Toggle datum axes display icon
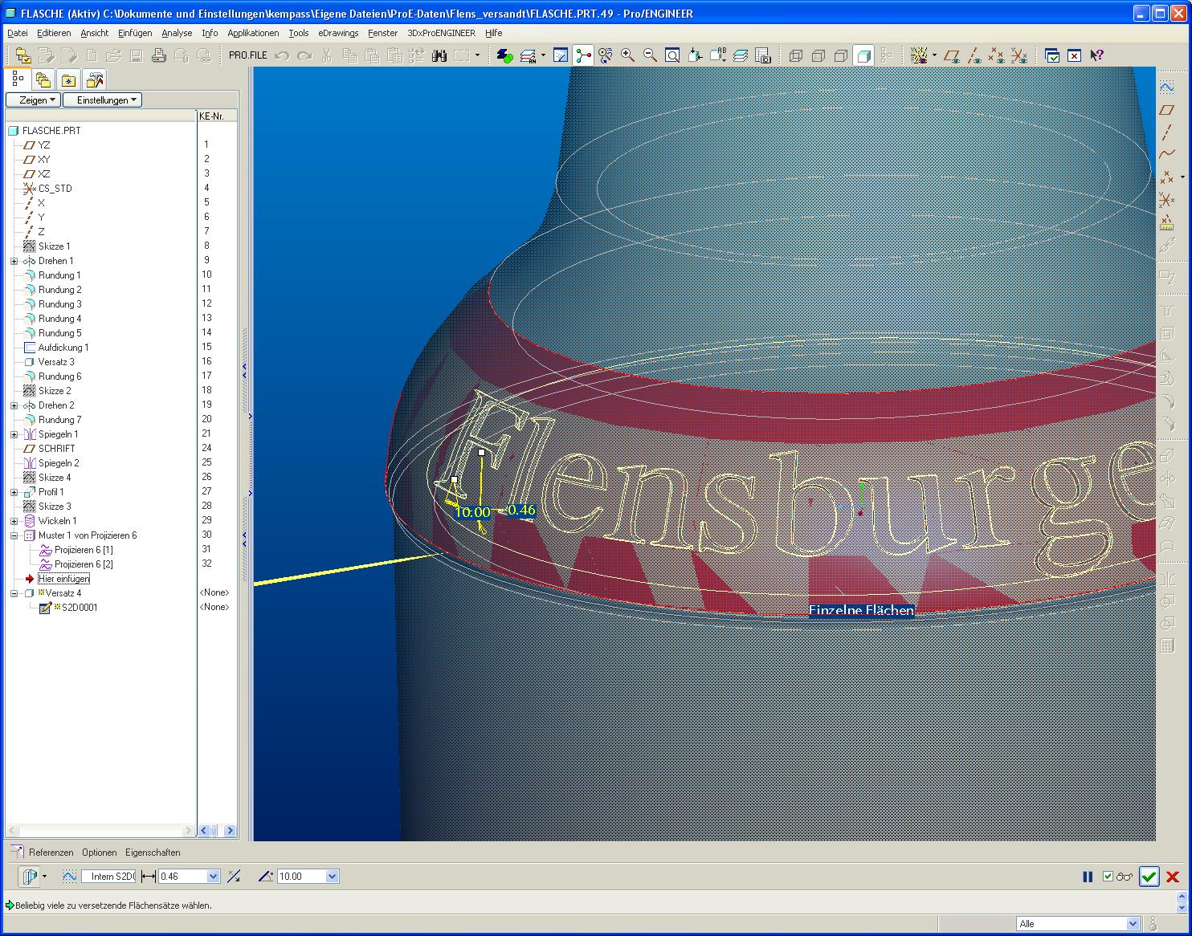Viewport: 1192px width, 936px height. (x=974, y=55)
